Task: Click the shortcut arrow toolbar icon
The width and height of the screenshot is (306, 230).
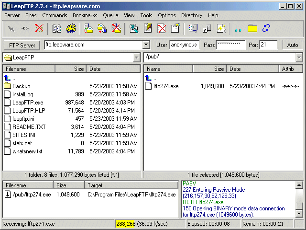Action: point(207,29)
